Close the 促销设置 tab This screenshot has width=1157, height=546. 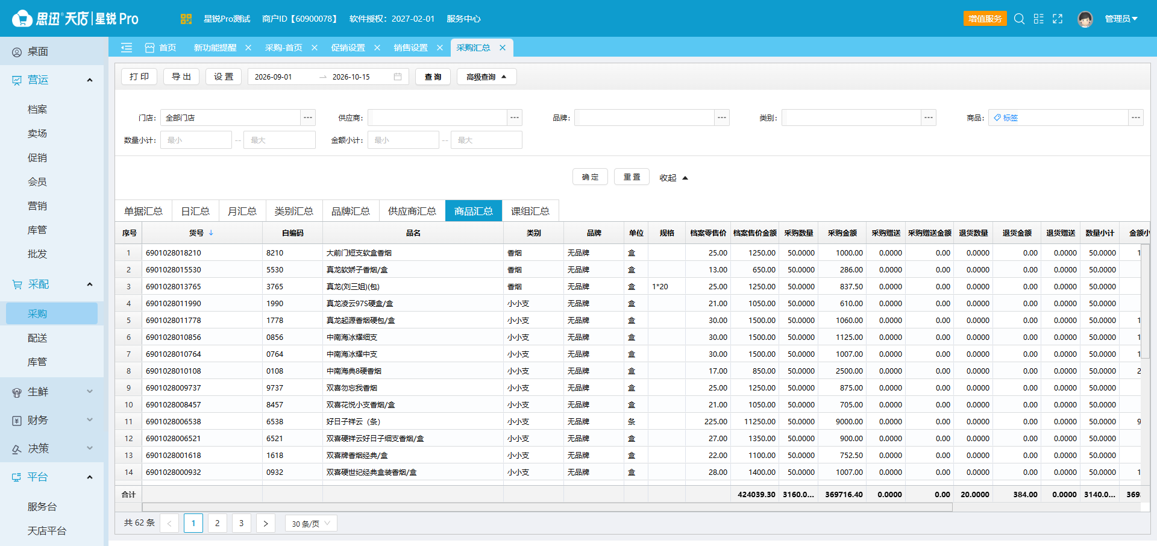click(x=377, y=48)
